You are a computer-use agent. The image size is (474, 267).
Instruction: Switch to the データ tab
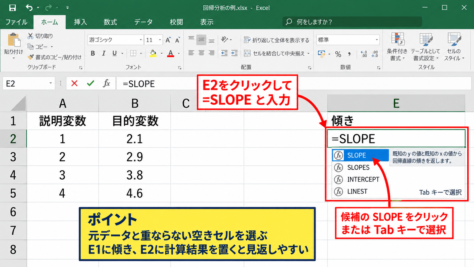[x=143, y=22]
